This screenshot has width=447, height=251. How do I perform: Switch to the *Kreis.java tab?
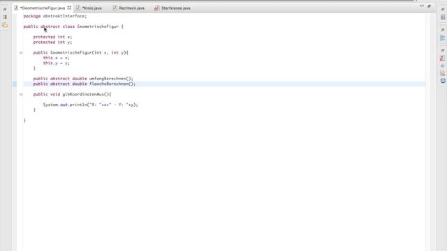click(91, 8)
